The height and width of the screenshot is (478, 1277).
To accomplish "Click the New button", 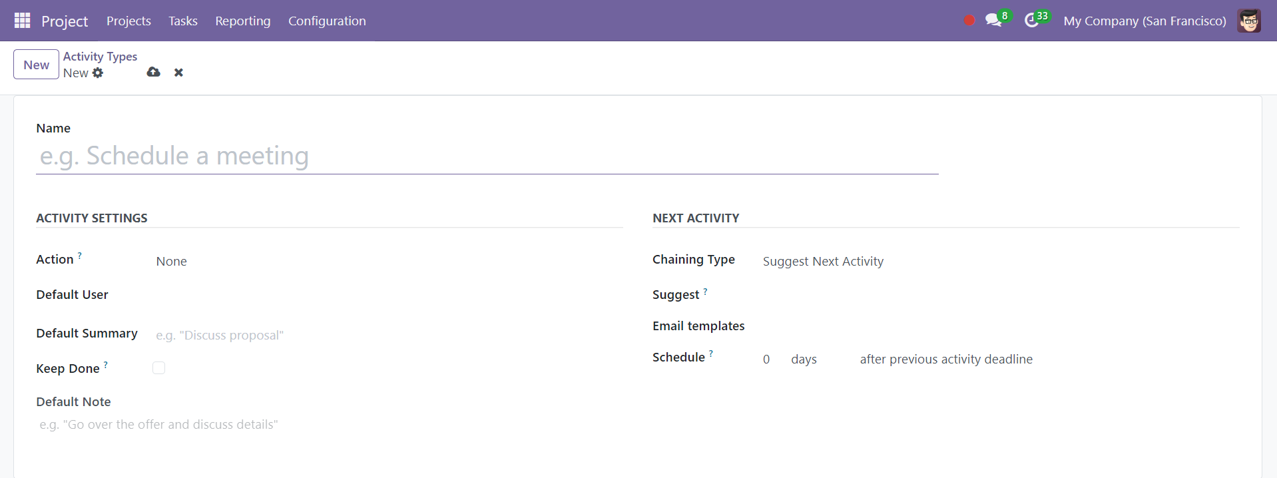I will tap(36, 65).
